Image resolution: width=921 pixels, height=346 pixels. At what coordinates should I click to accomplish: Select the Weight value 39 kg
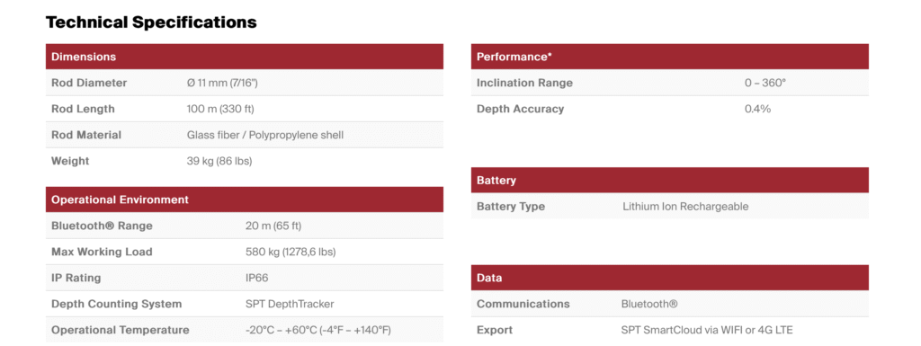coord(219,161)
